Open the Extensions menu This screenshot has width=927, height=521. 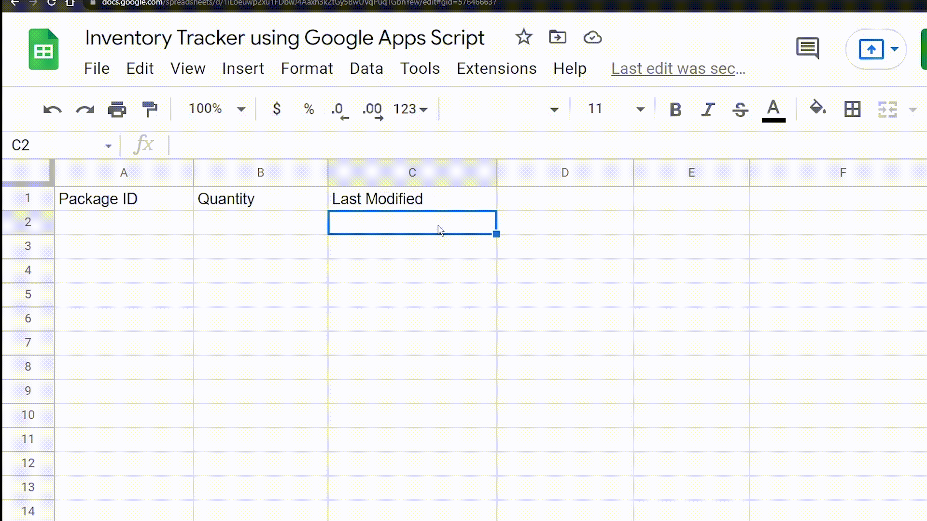click(x=497, y=68)
